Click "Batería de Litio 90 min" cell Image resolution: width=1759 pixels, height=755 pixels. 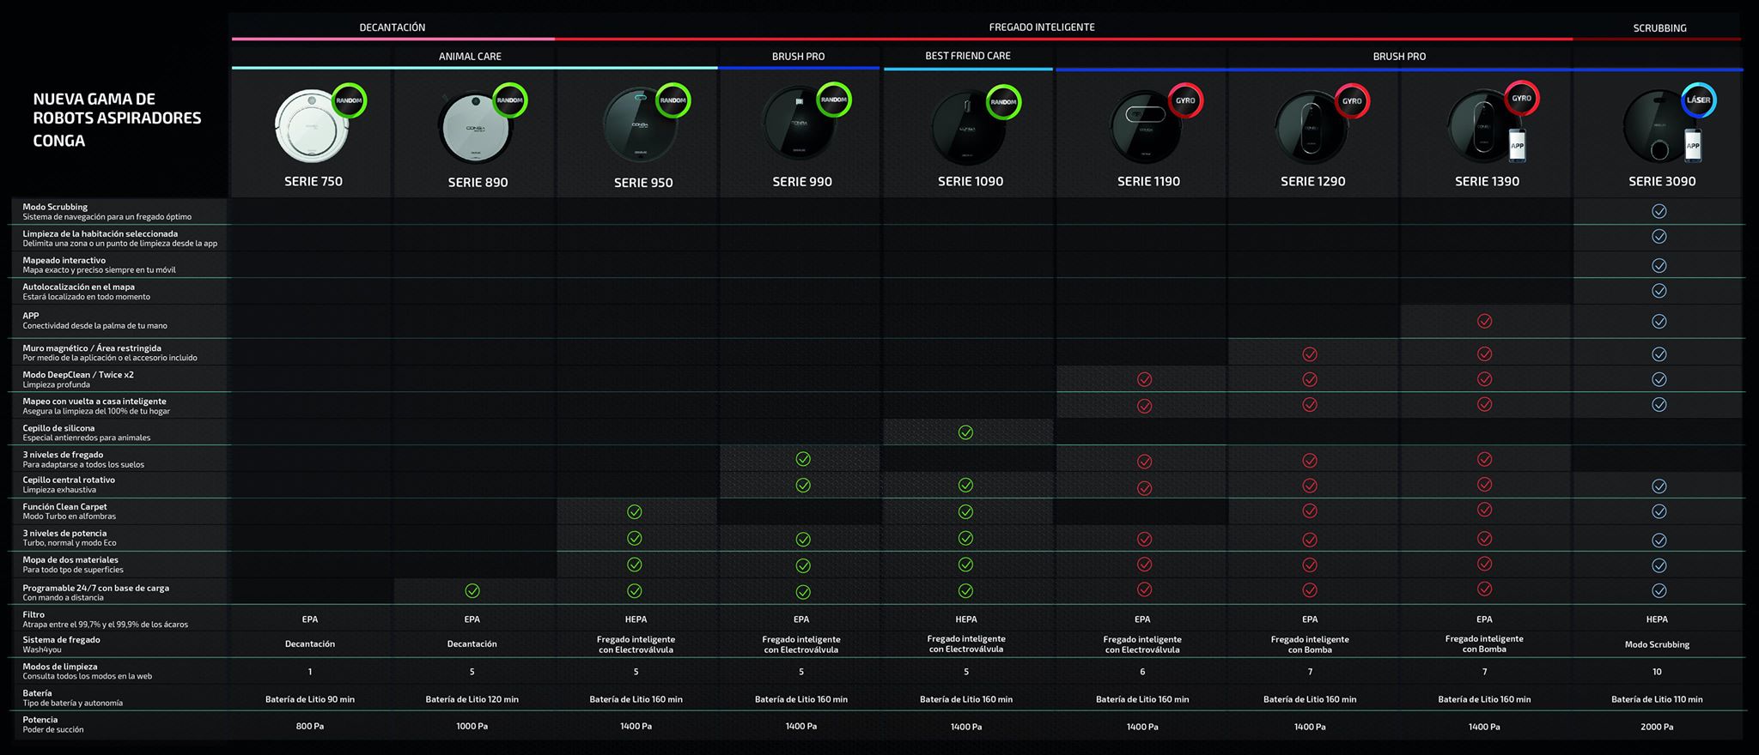click(x=310, y=699)
